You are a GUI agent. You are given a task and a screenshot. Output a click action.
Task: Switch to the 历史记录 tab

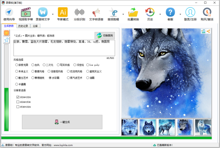pos(23,26)
